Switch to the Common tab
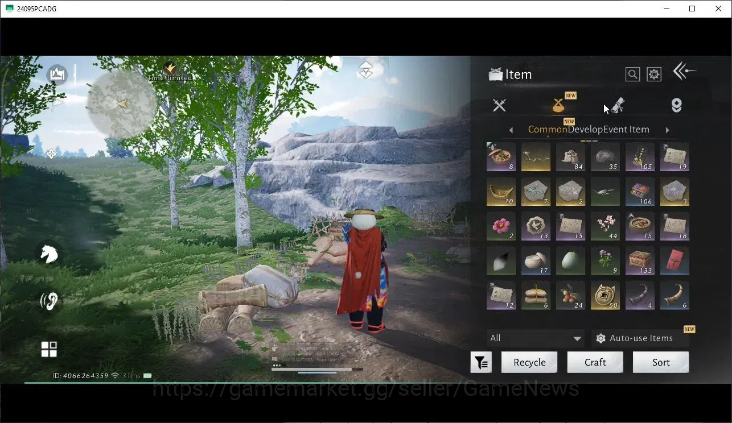732x423 pixels. tap(548, 130)
